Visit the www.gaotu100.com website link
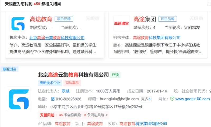Image resolution: width=211 pixels, height=127 pixels. (x=192, y=99)
